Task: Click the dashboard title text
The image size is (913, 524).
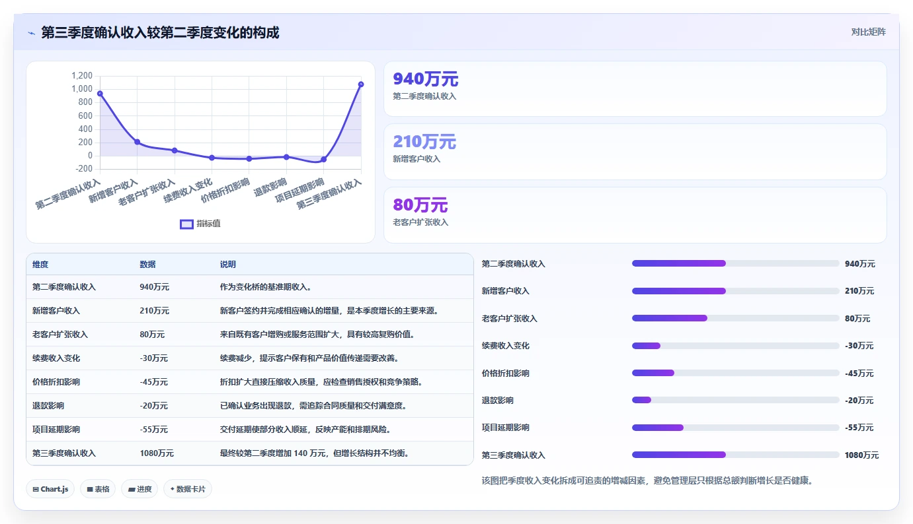Action: point(160,32)
